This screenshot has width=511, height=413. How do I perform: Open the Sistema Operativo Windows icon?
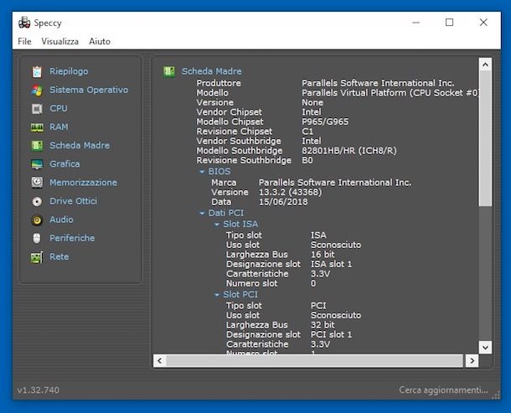point(36,90)
